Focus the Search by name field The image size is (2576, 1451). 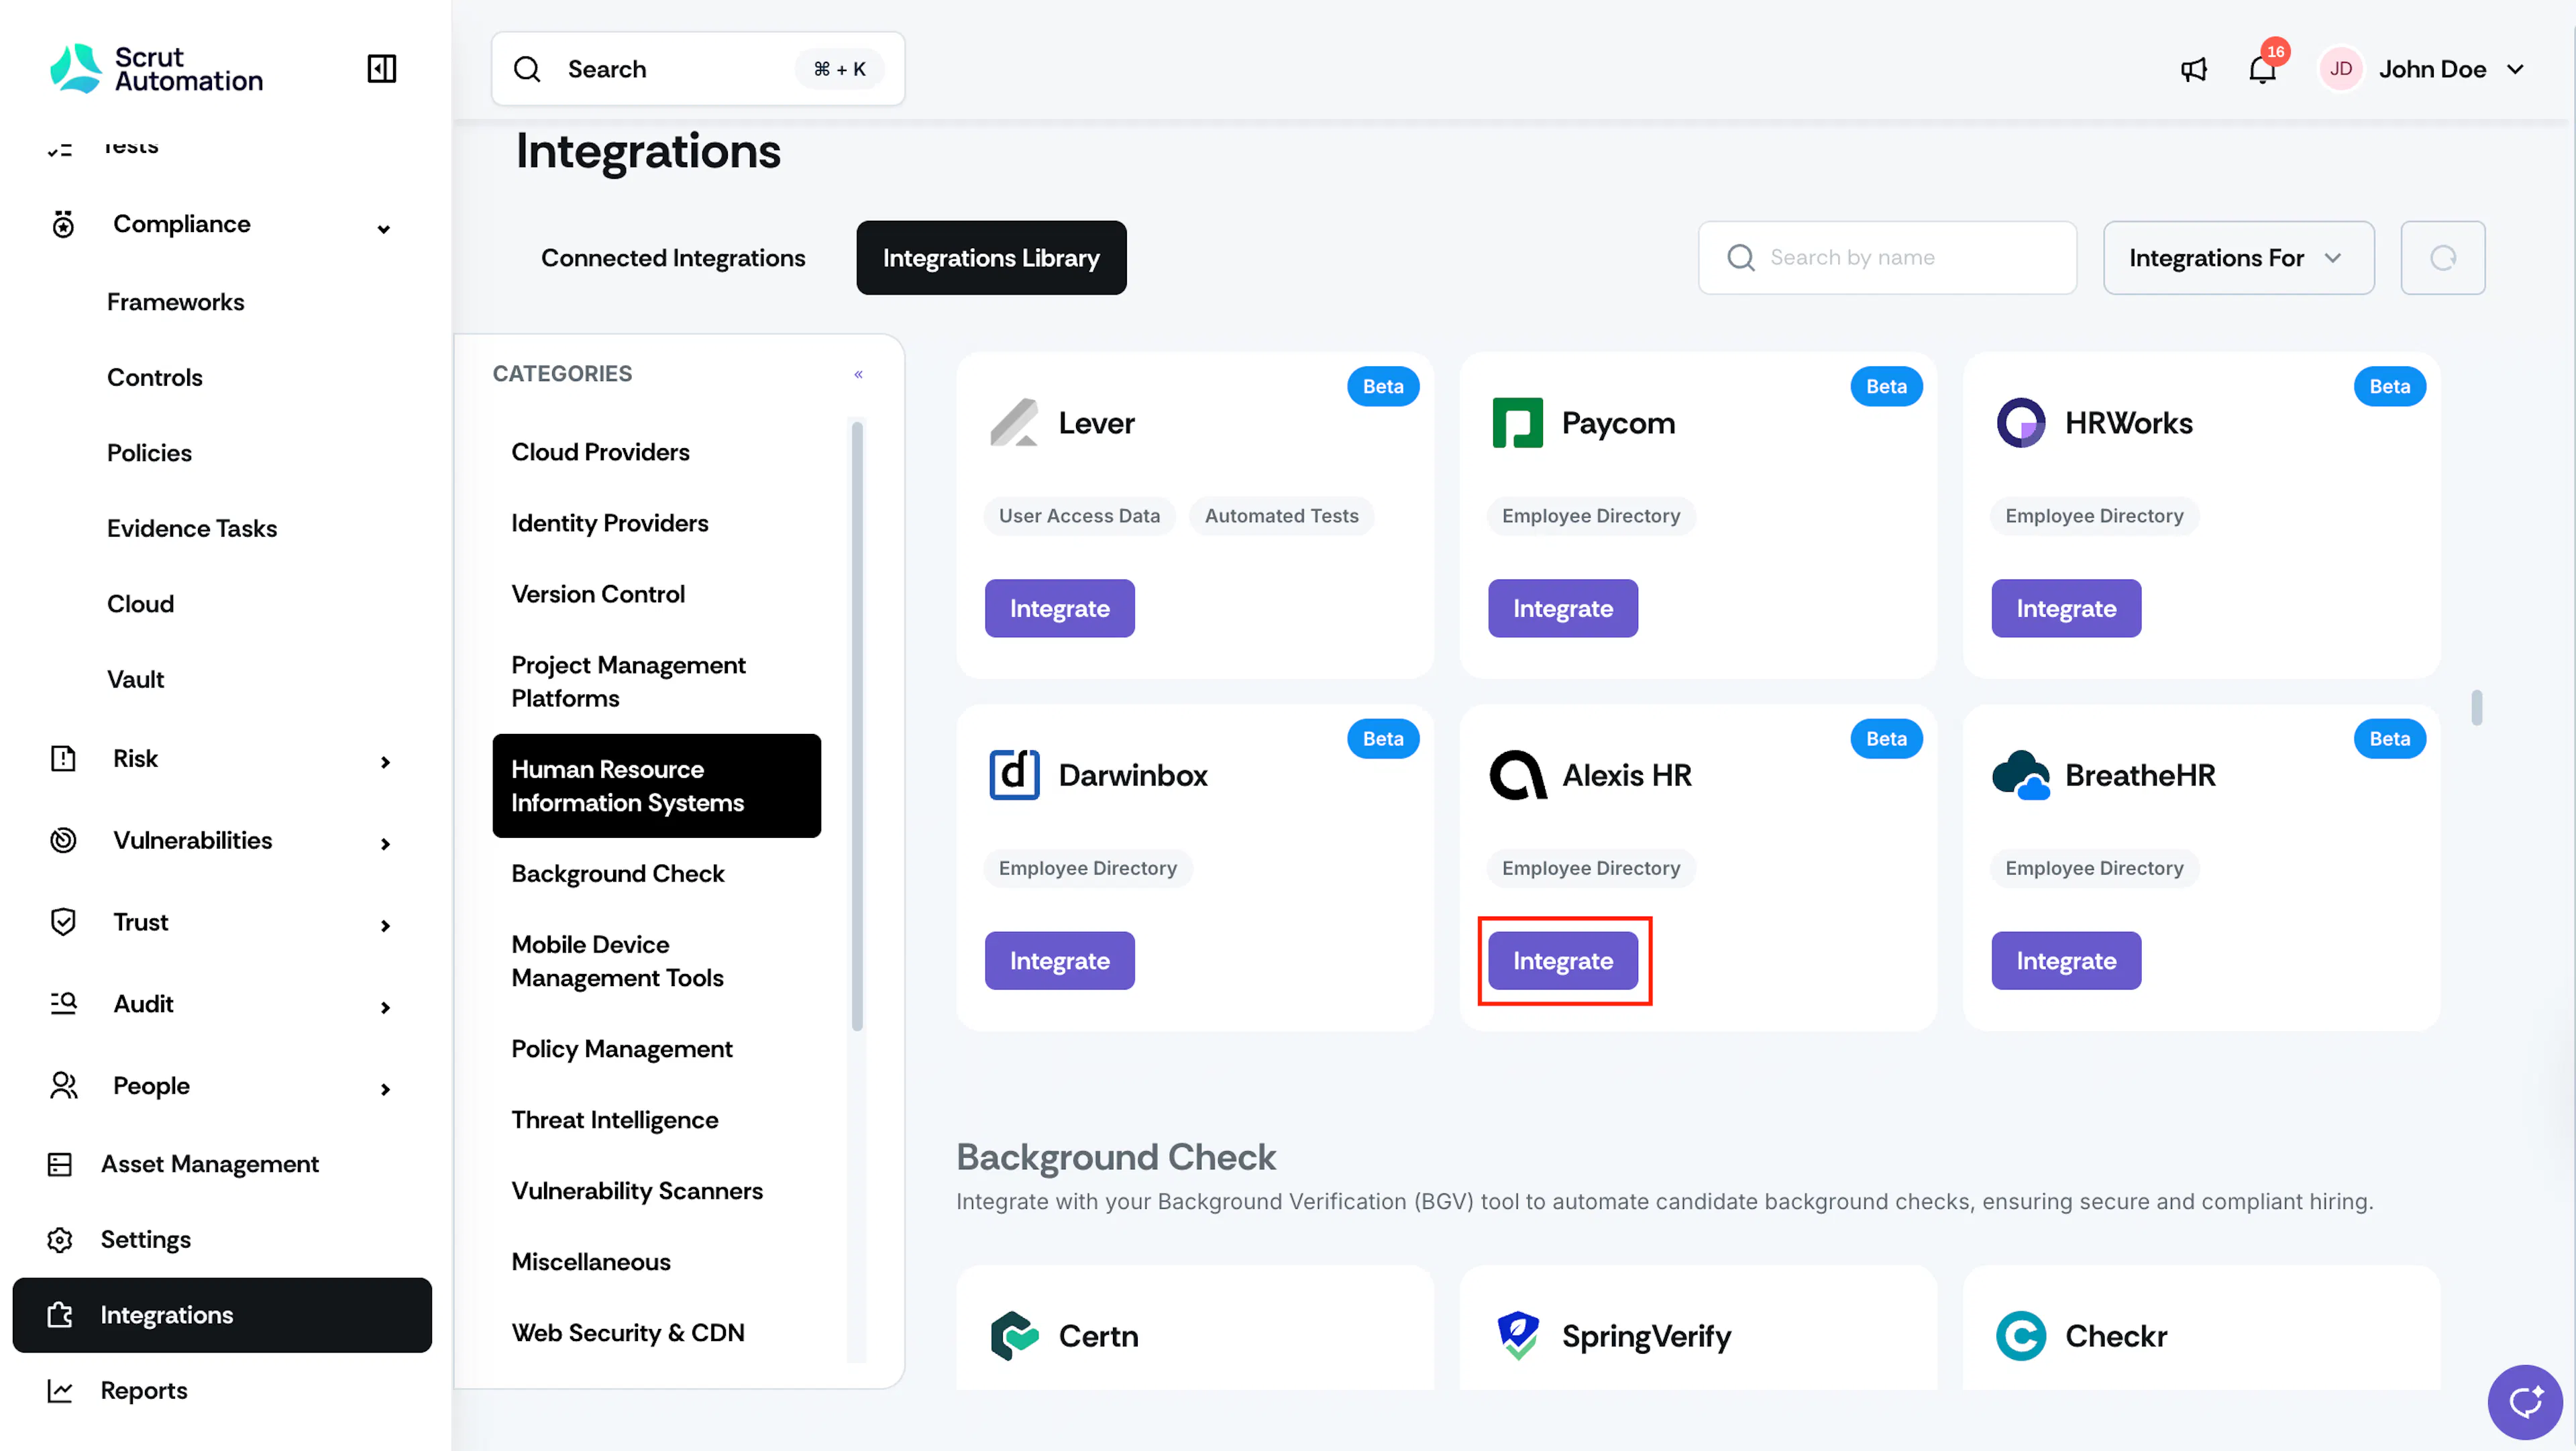(1887, 258)
